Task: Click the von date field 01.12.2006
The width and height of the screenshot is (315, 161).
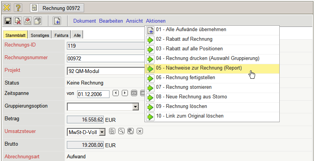Action: coord(92,93)
